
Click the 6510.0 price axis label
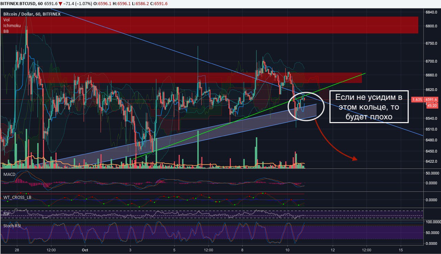432,129
